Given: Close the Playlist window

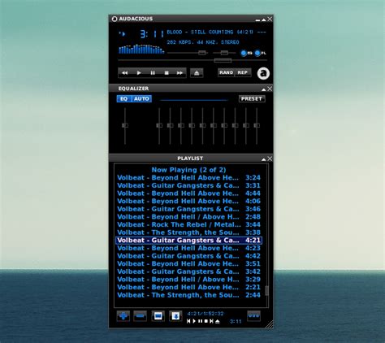Looking at the screenshot, I should coord(270,158).
